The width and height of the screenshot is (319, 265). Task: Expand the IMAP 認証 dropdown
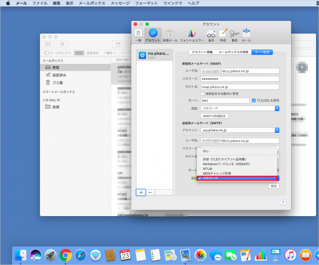240,108
